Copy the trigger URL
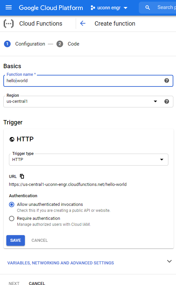 22,176
